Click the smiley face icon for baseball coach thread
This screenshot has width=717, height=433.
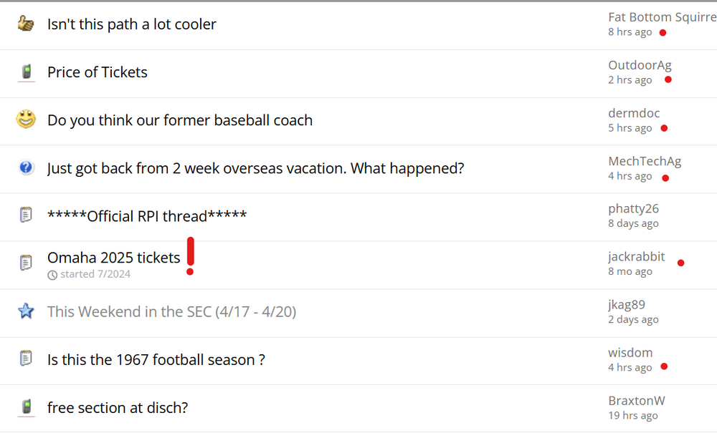(x=26, y=120)
